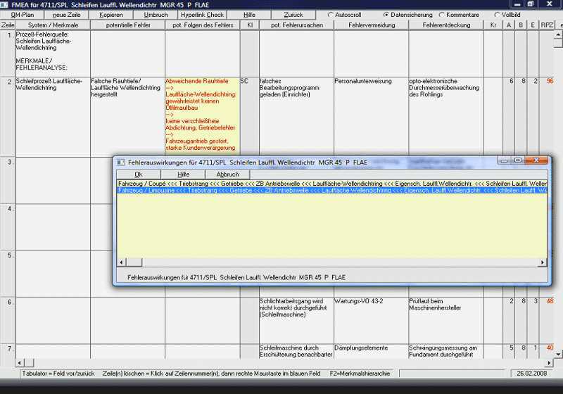
Task: Click the Fehlerauswirkungen dialog title icon
Action: (x=120, y=163)
